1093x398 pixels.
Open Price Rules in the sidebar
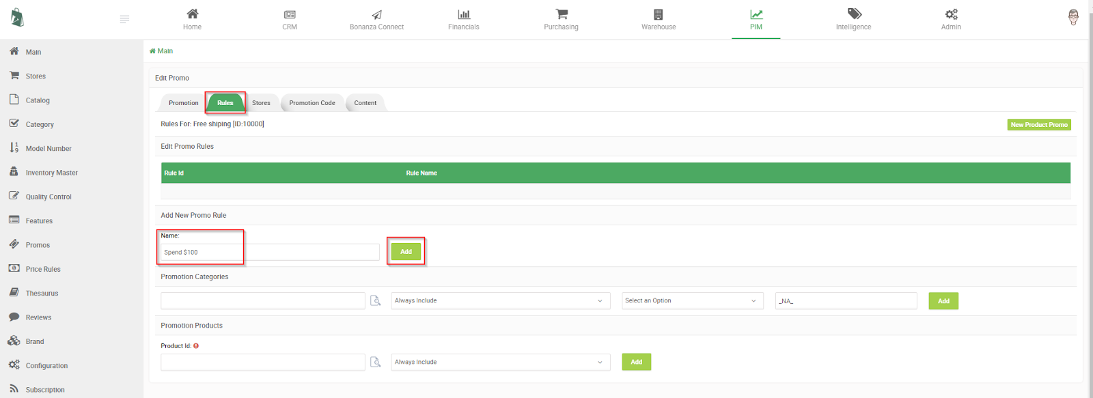[43, 269]
